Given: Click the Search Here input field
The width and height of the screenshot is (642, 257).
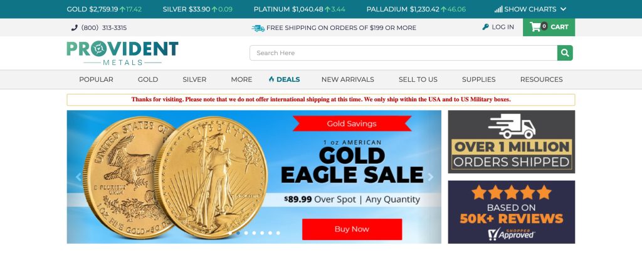Looking at the screenshot, I should coord(403,53).
